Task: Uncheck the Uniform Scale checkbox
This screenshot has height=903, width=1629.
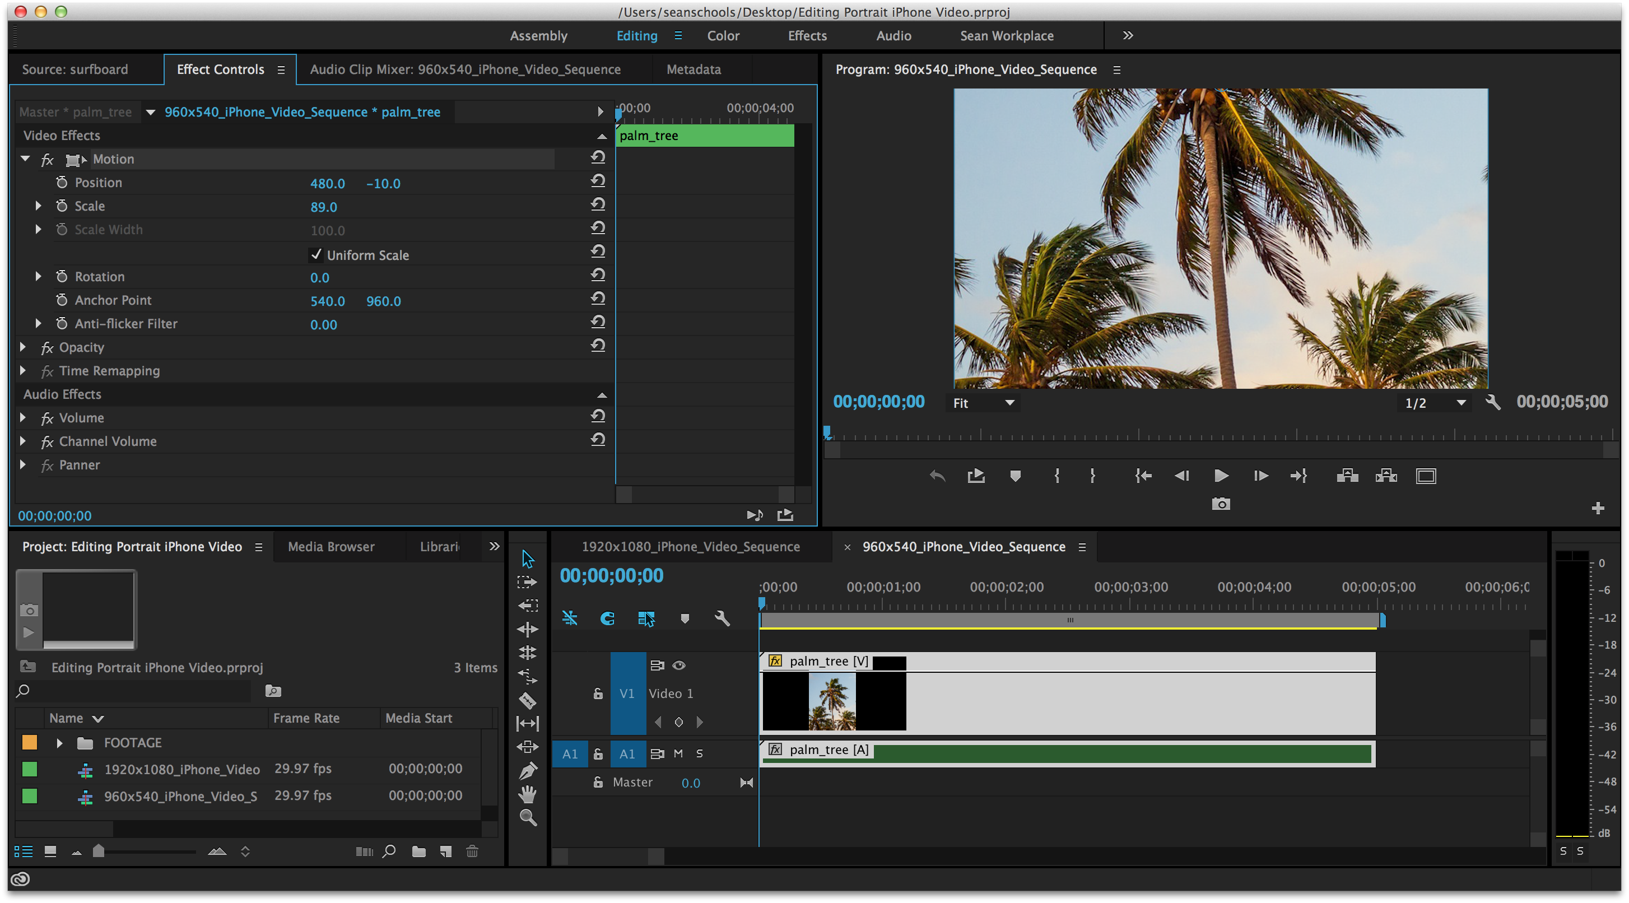Action: (317, 255)
